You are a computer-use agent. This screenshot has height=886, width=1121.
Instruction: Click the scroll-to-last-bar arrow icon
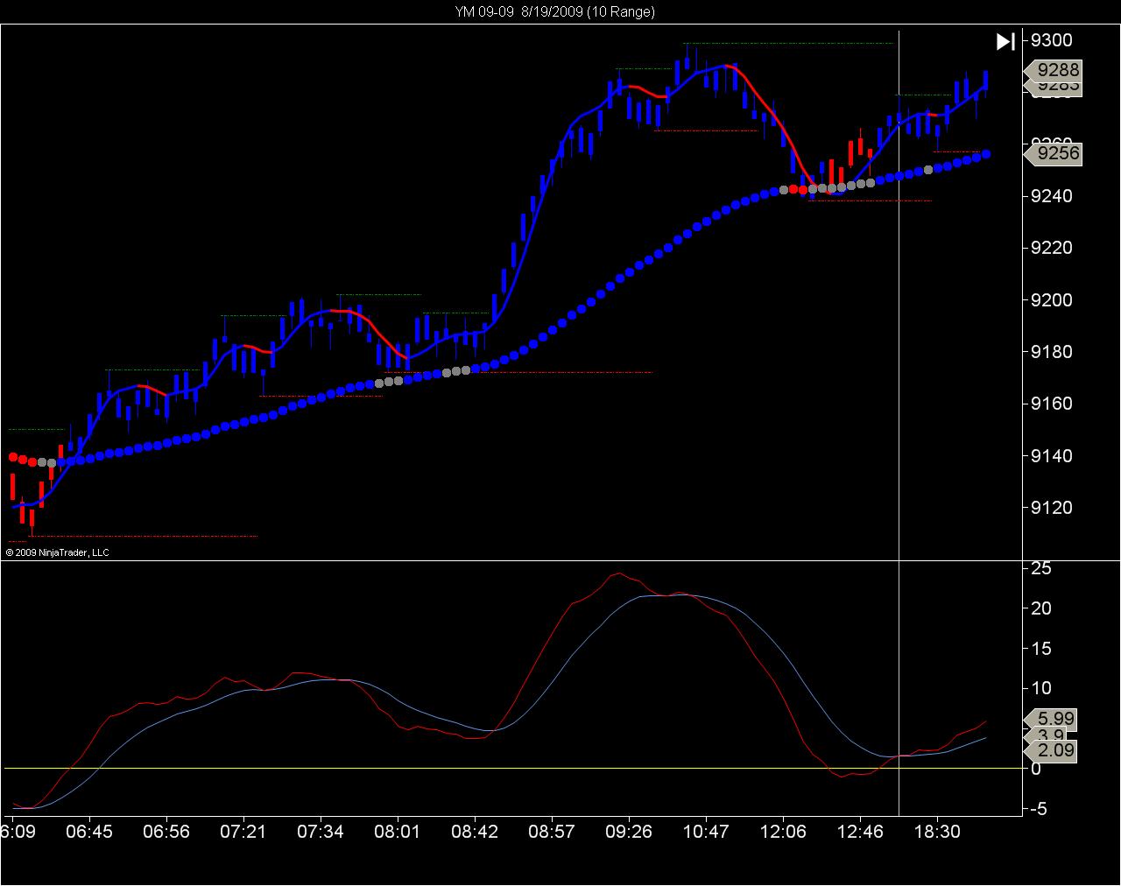1005,41
